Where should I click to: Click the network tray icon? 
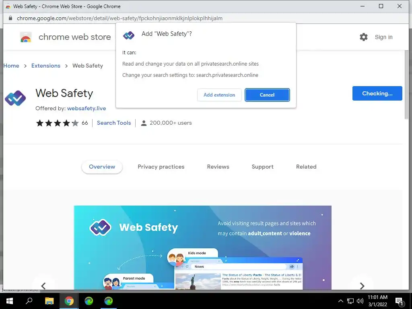[350, 301]
